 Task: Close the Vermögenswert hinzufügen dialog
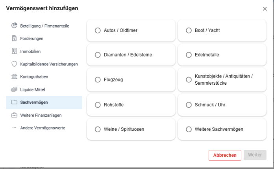tap(265, 9)
